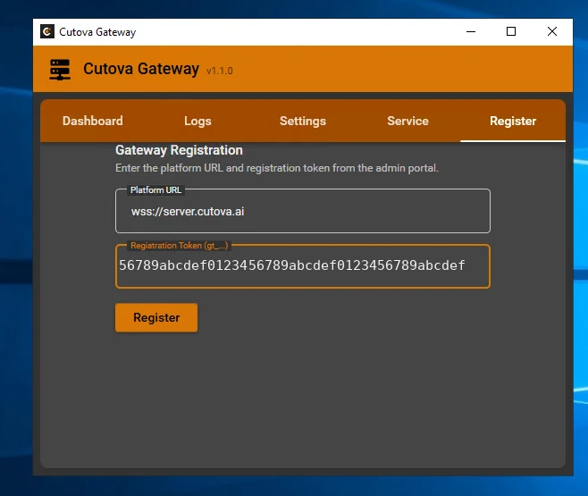Image resolution: width=588 pixels, height=496 pixels.
Task: Click the v1.1.0 version label
Action: pyautogui.click(x=219, y=71)
